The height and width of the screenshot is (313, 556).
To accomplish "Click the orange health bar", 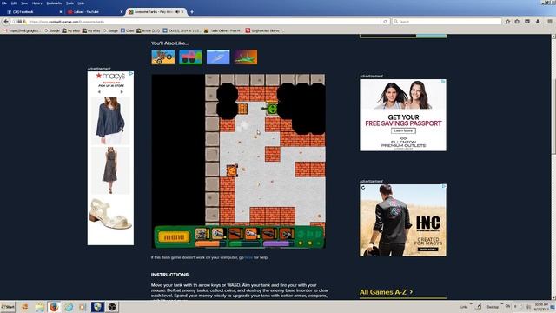I will tap(209, 243).
